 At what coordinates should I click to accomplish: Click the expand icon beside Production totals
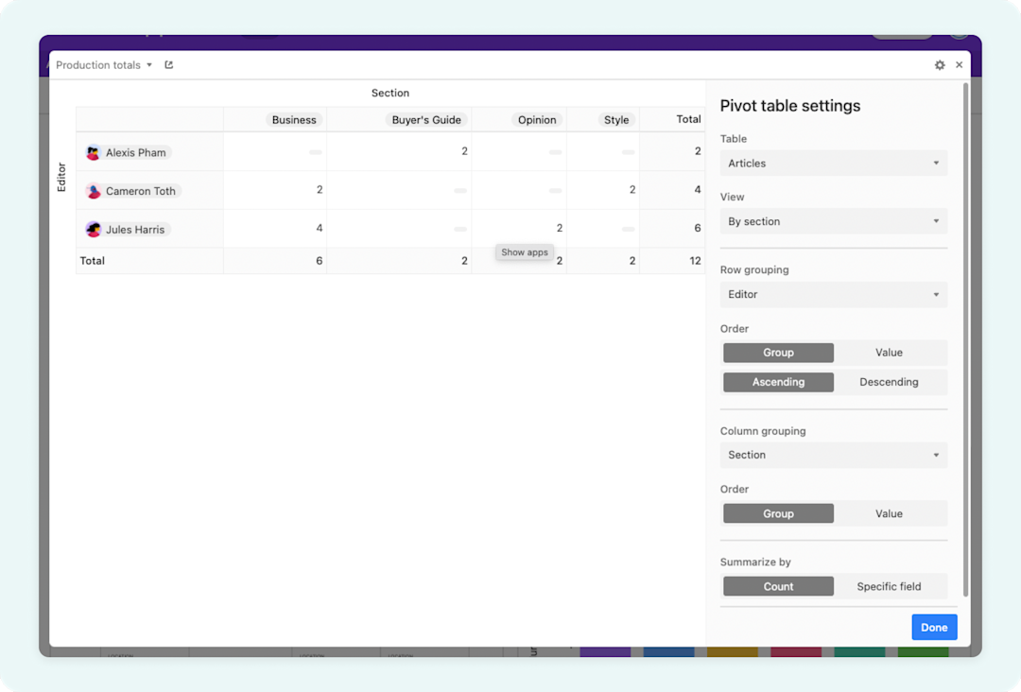click(168, 64)
